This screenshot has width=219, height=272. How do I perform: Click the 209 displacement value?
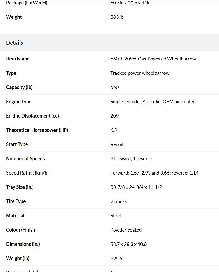(x=114, y=116)
